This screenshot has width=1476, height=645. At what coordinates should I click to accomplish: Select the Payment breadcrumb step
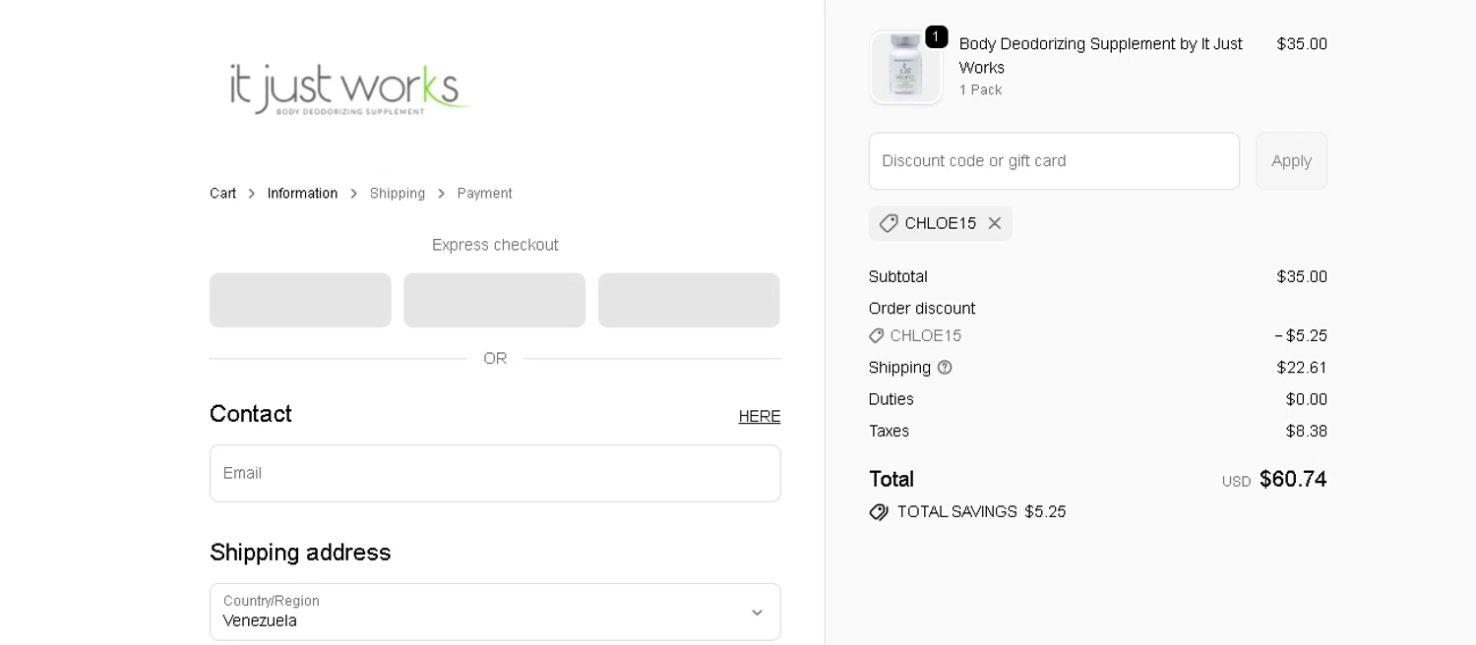coord(484,194)
